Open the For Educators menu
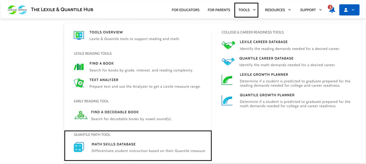The width and height of the screenshot is (366, 164). (186, 10)
